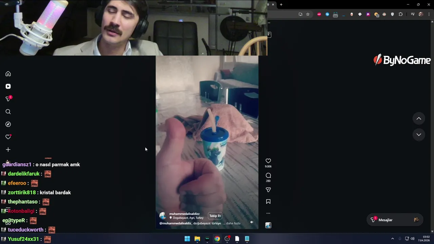Screen dimensions: 434x244
Task: Open the Shazam extension icon
Action: [x=327, y=14]
